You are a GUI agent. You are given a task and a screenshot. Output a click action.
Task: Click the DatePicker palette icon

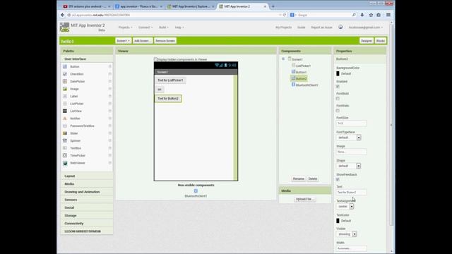coord(65,82)
